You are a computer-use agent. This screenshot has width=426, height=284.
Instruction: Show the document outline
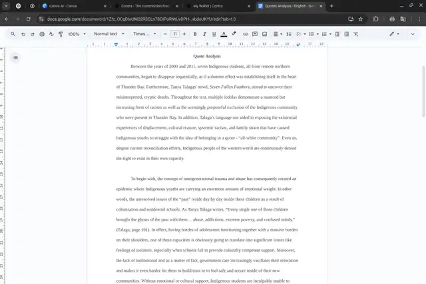tap(15, 58)
